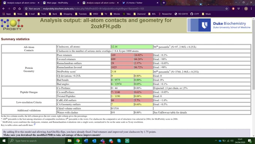Screen dimensions: 255x144
Task: Open the Movies bookmarks folder
Action: [x=115, y=14]
